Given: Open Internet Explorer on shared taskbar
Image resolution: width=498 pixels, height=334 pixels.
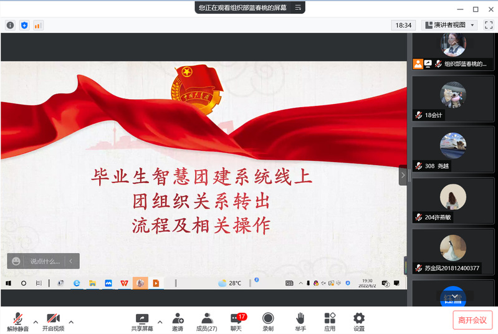Looking at the screenshot, I should coord(77,283).
